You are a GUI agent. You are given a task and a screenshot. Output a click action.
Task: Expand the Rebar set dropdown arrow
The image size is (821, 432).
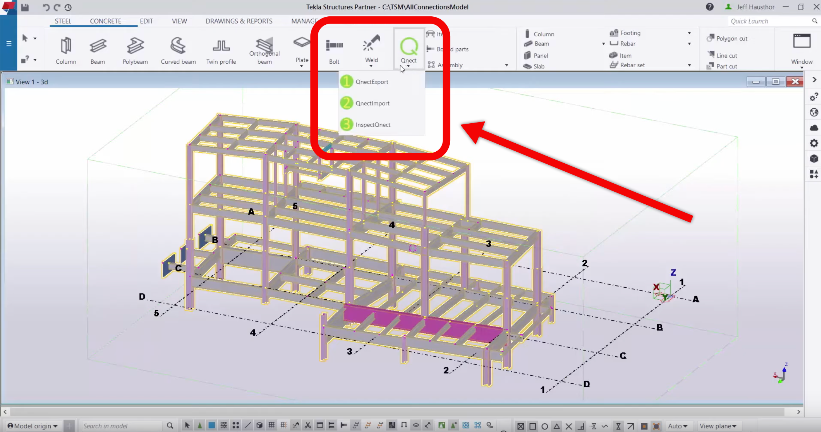tap(689, 65)
